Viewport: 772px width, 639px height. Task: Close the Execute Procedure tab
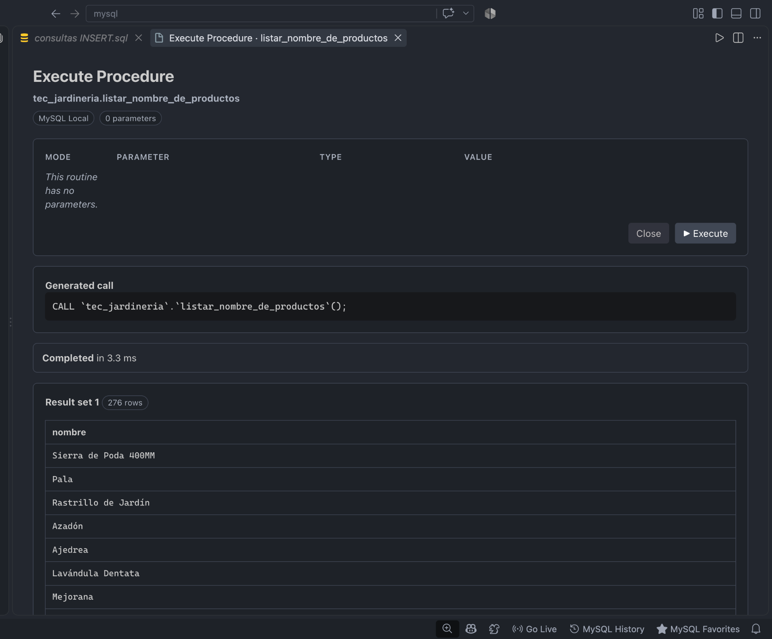click(x=398, y=38)
